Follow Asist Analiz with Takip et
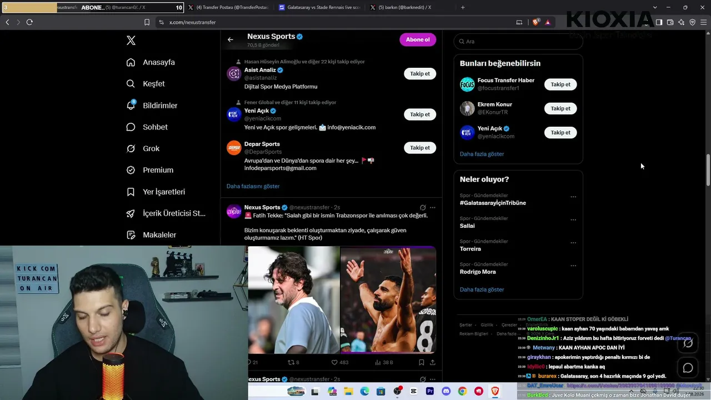Screen dimensions: 711x400 click(420, 73)
